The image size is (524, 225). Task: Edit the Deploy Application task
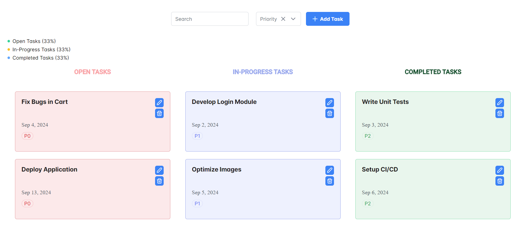click(x=159, y=170)
